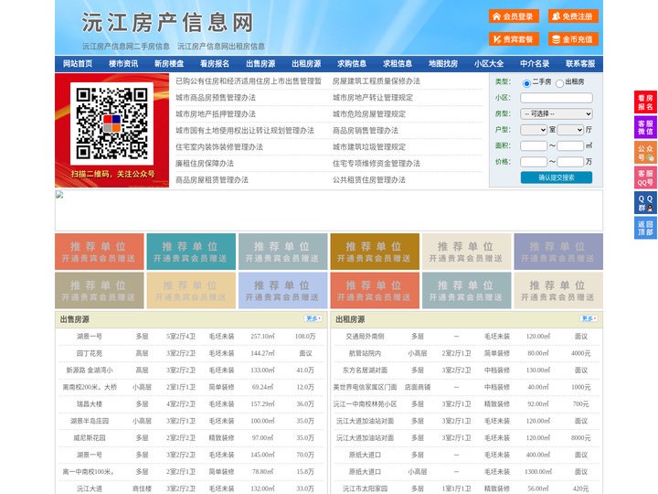Open QQ群 floating sidebar icon
The image size is (658, 494).
[x=645, y=203]
